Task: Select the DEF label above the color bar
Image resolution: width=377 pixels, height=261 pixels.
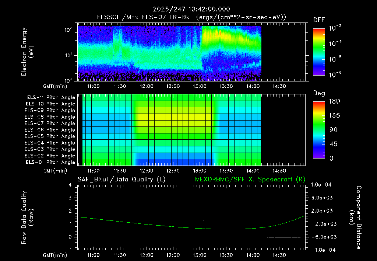Action: 319,20
